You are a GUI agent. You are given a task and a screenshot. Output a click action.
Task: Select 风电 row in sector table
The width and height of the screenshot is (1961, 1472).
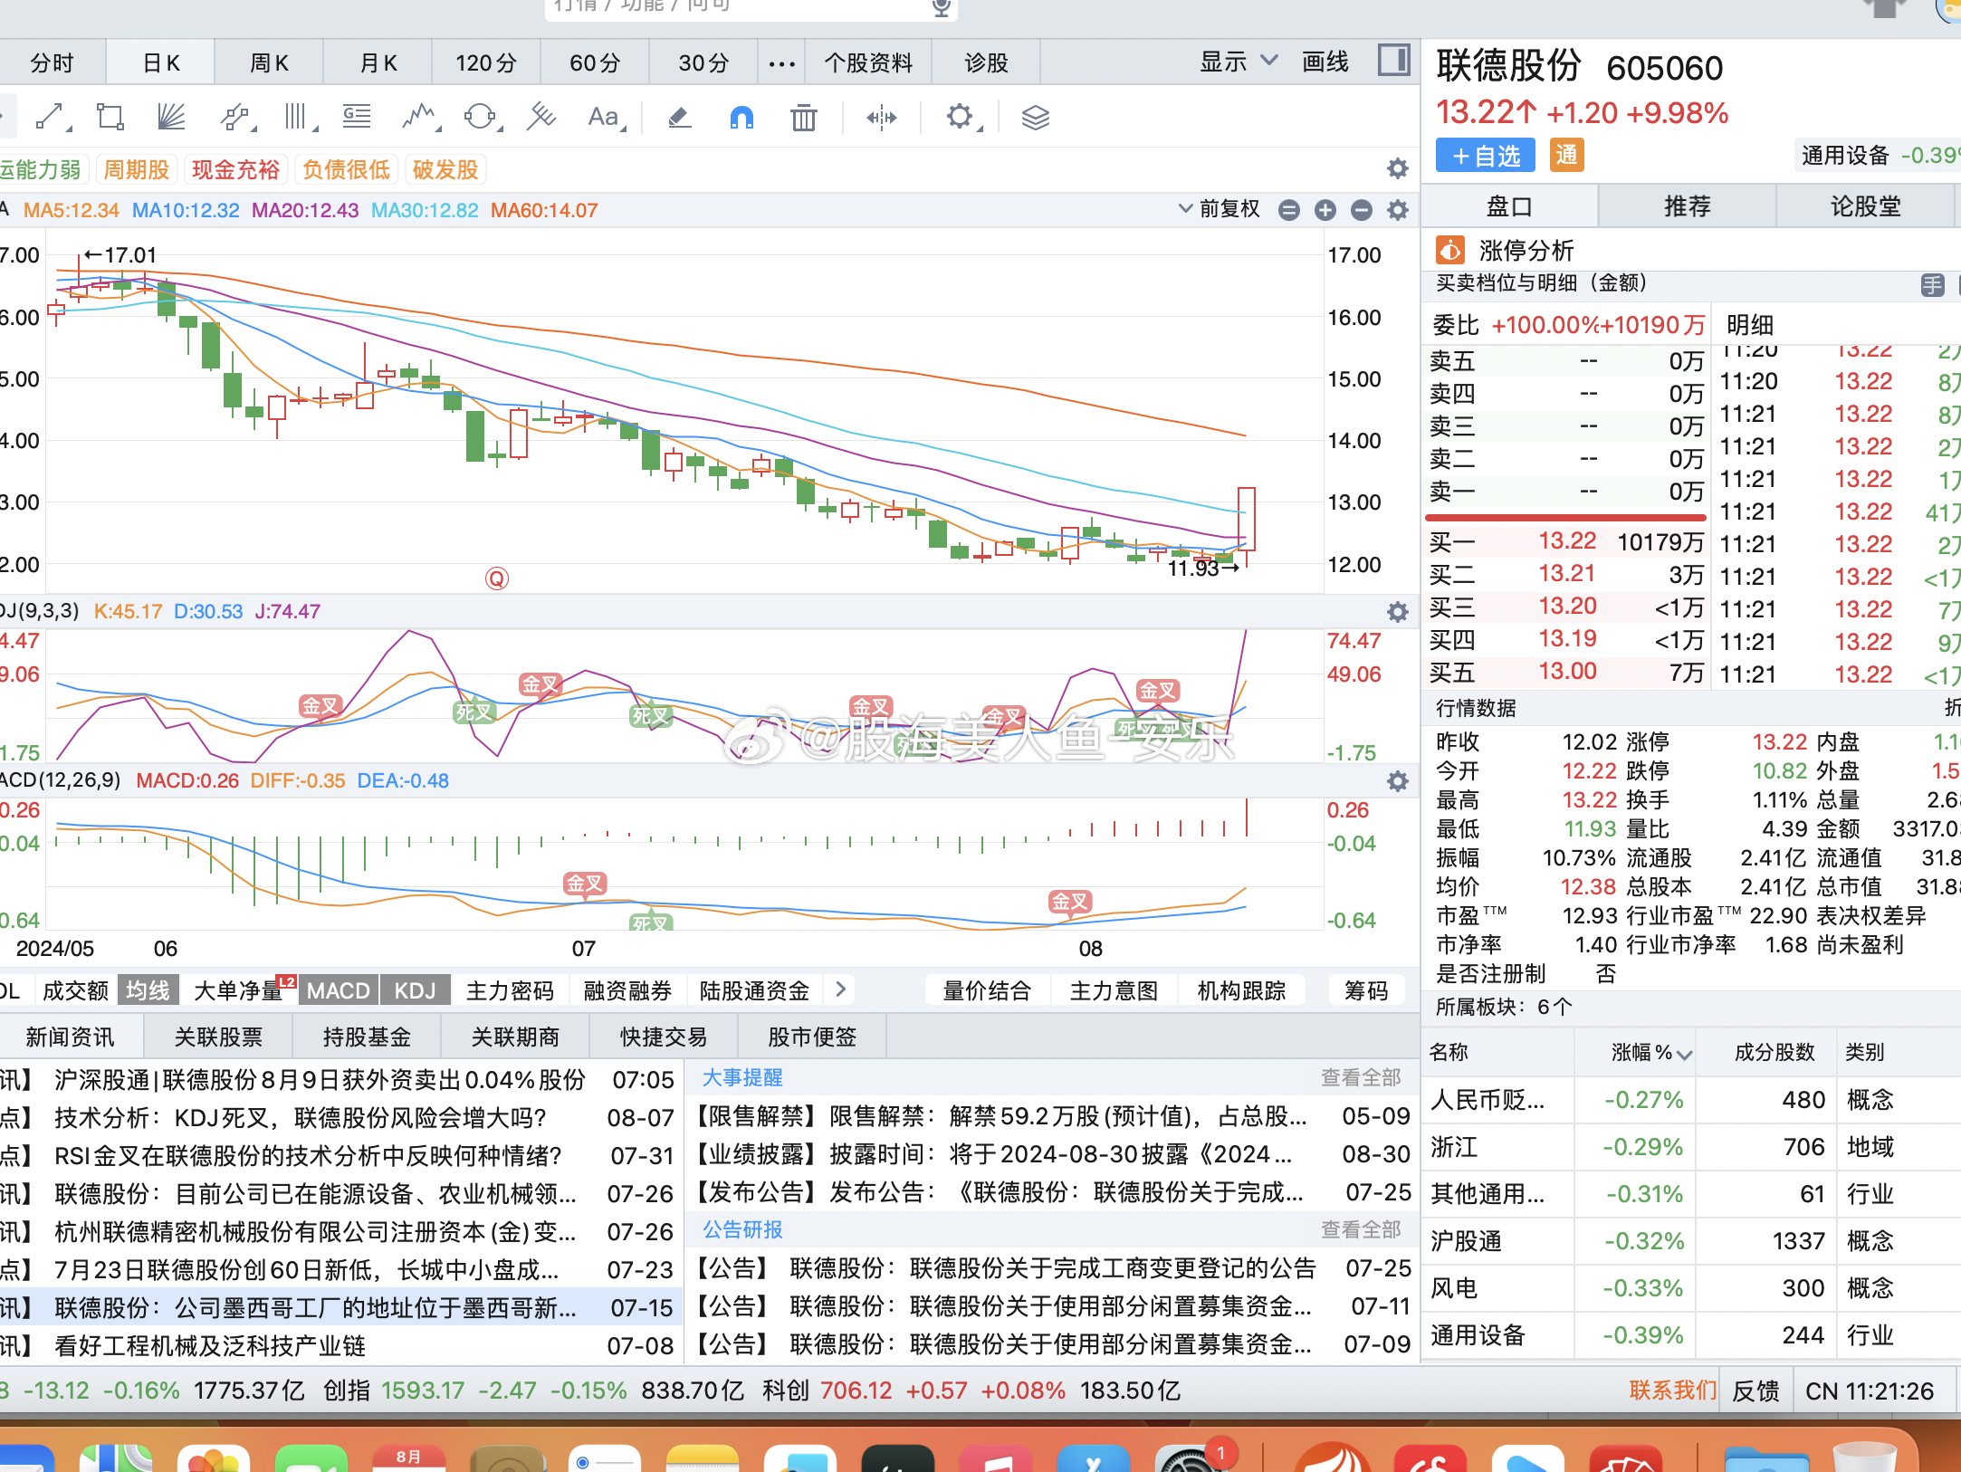[x=1691, y=1287]
